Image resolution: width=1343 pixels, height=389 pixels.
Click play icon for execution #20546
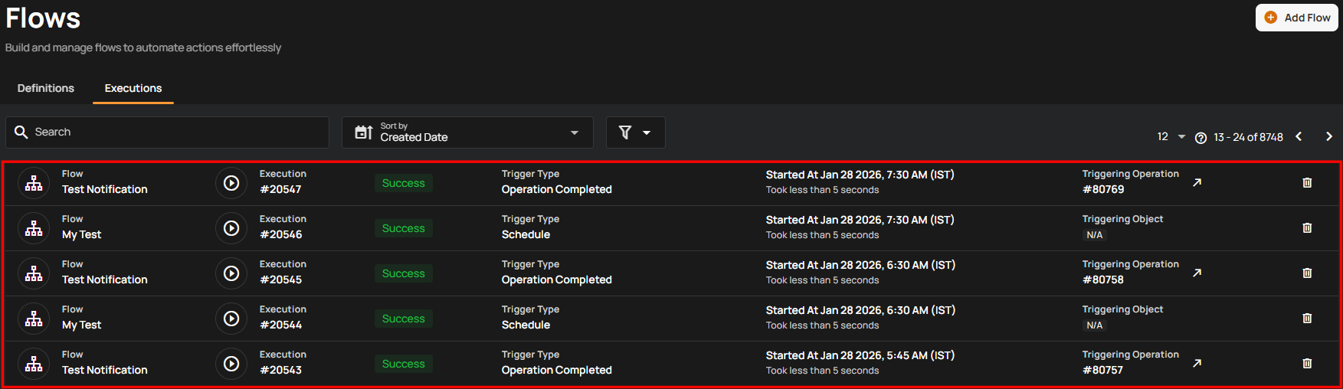pos(231,228)
